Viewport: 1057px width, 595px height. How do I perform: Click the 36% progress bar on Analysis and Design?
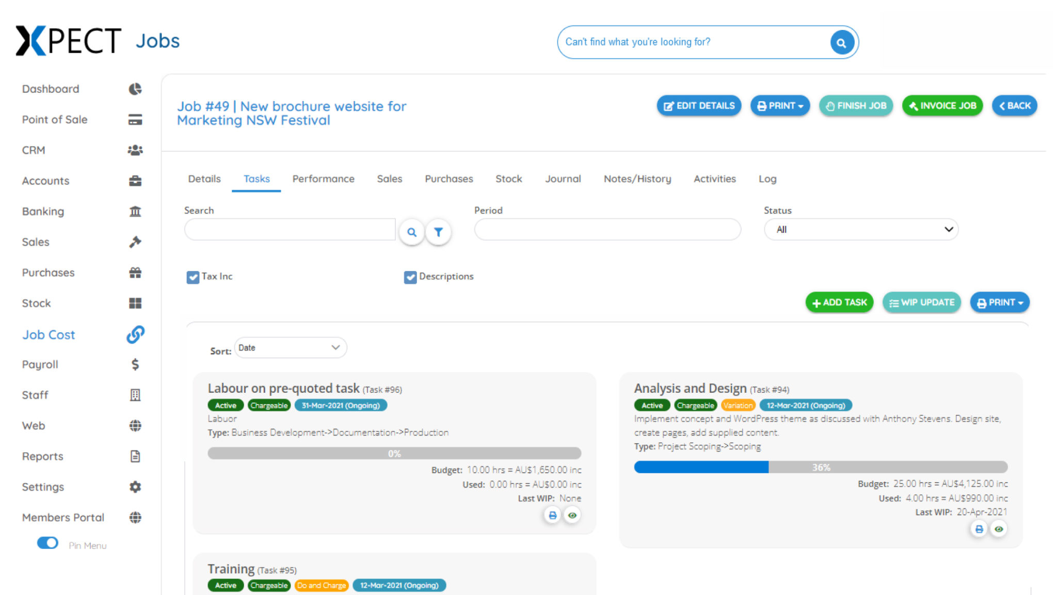[821, 467]
